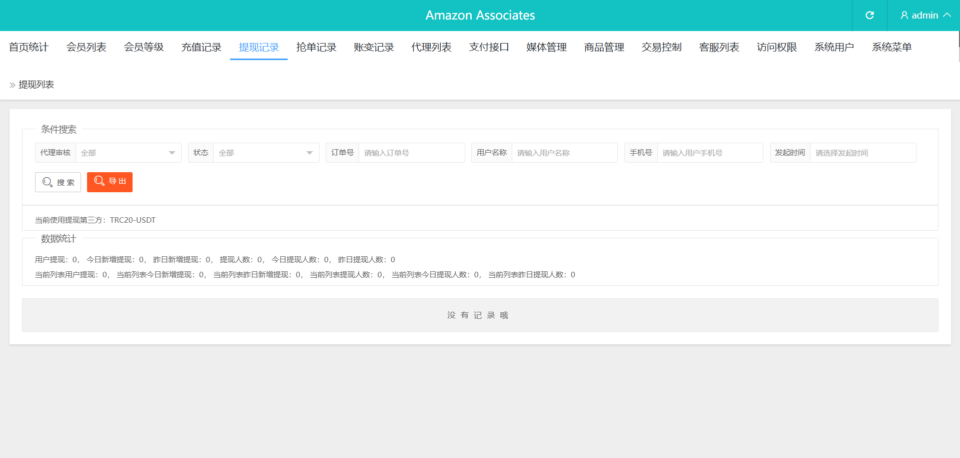Viewport: 960px width, 458px height.
Task: Open the 发起时间 date picker field
Action: pyautogui.click(x=863, y=153)
